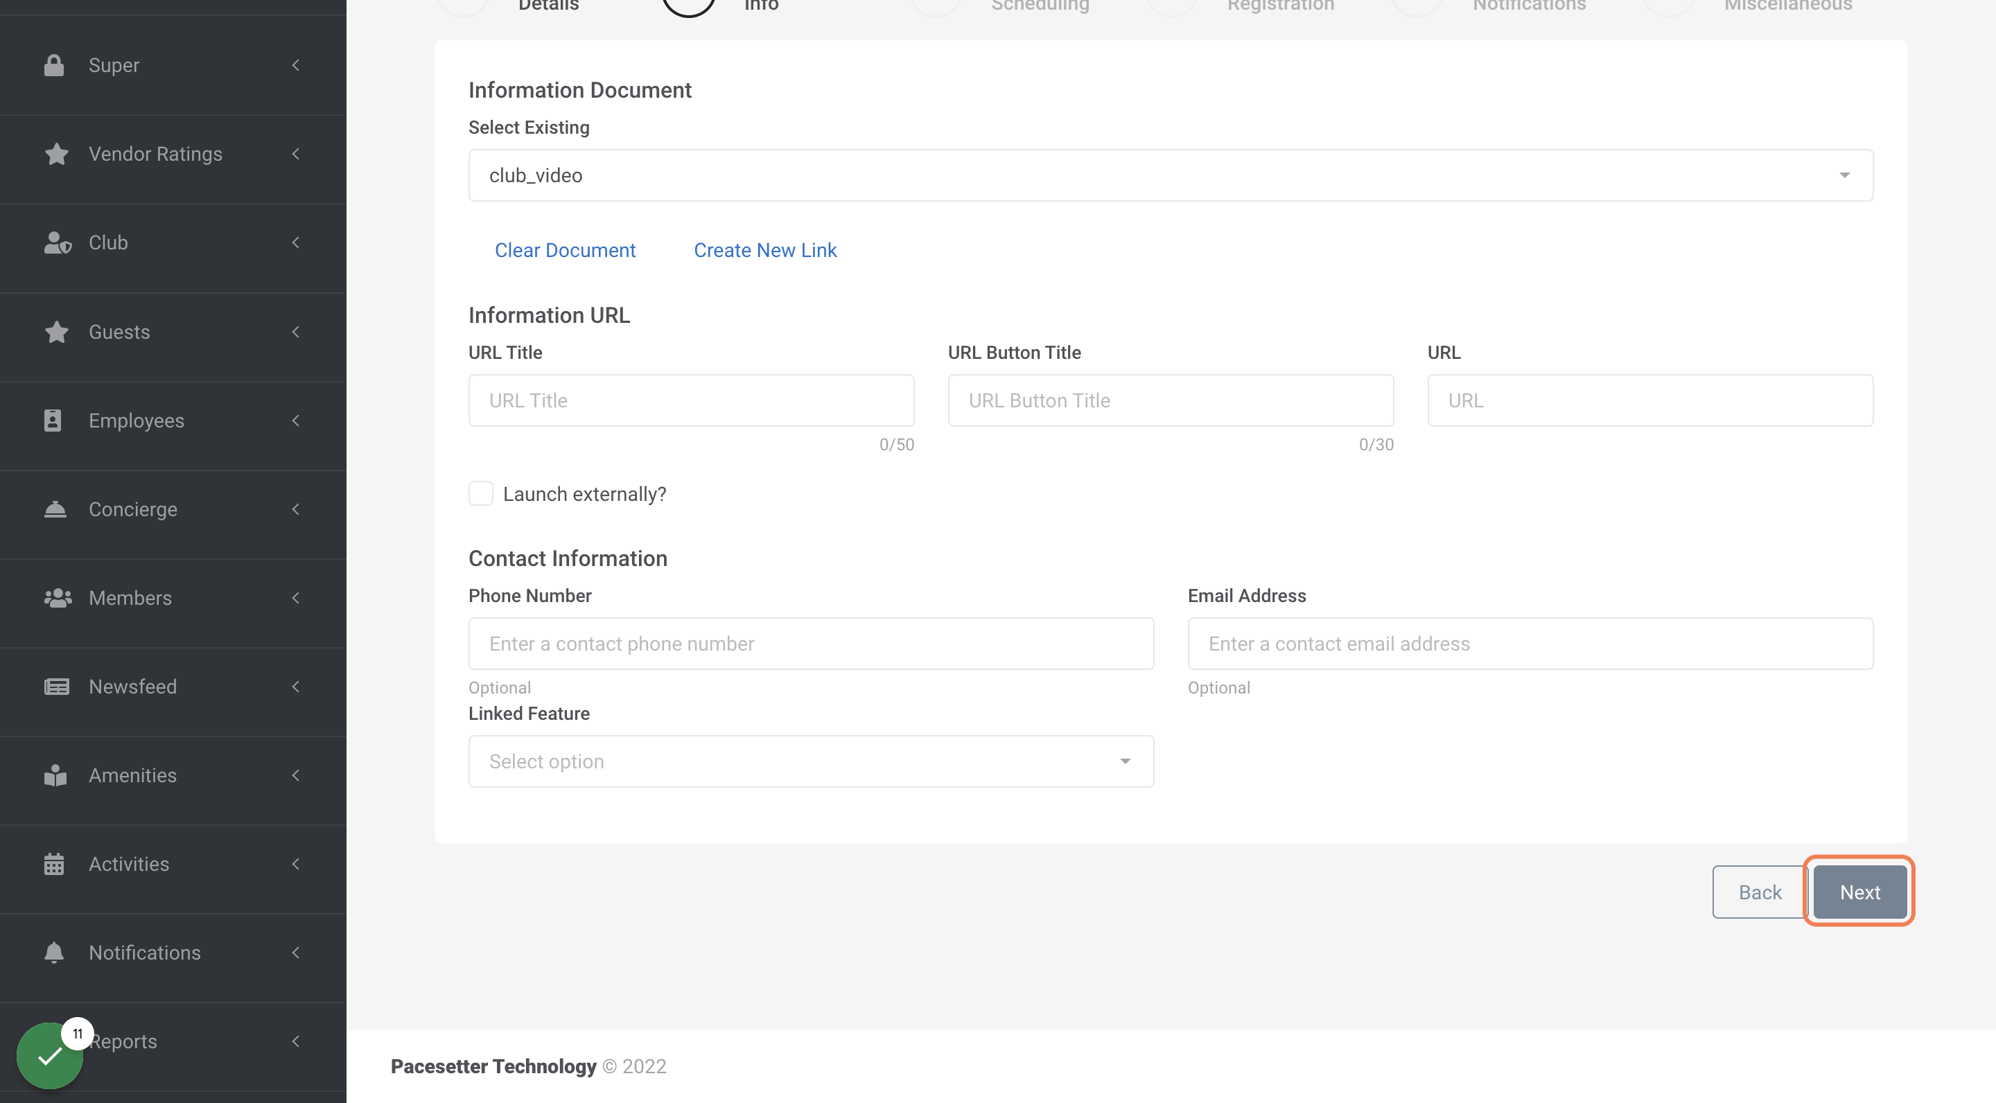Focus the URL Title input field
Viewport: 1996px width, 1103px height.
(691, 400)
